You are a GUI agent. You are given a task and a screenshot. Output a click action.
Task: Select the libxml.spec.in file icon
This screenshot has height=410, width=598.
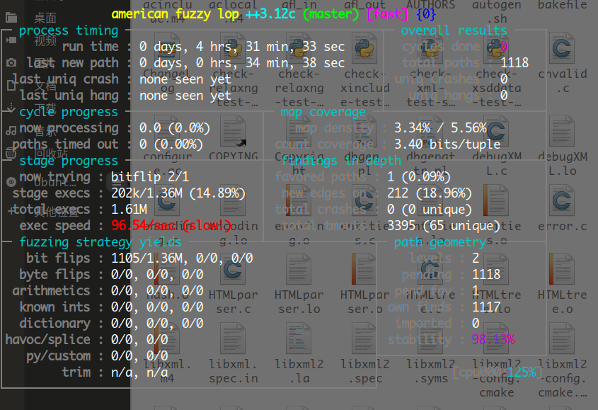point(233,338)
